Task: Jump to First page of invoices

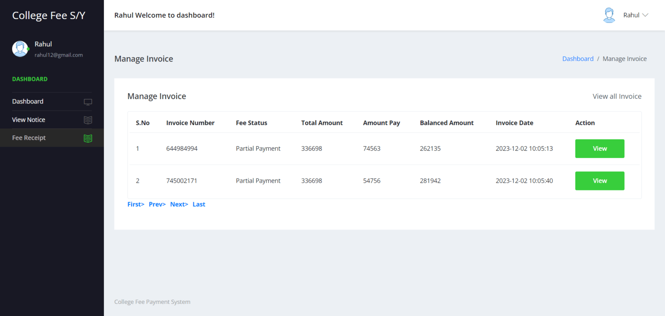Action: point(136,204)
